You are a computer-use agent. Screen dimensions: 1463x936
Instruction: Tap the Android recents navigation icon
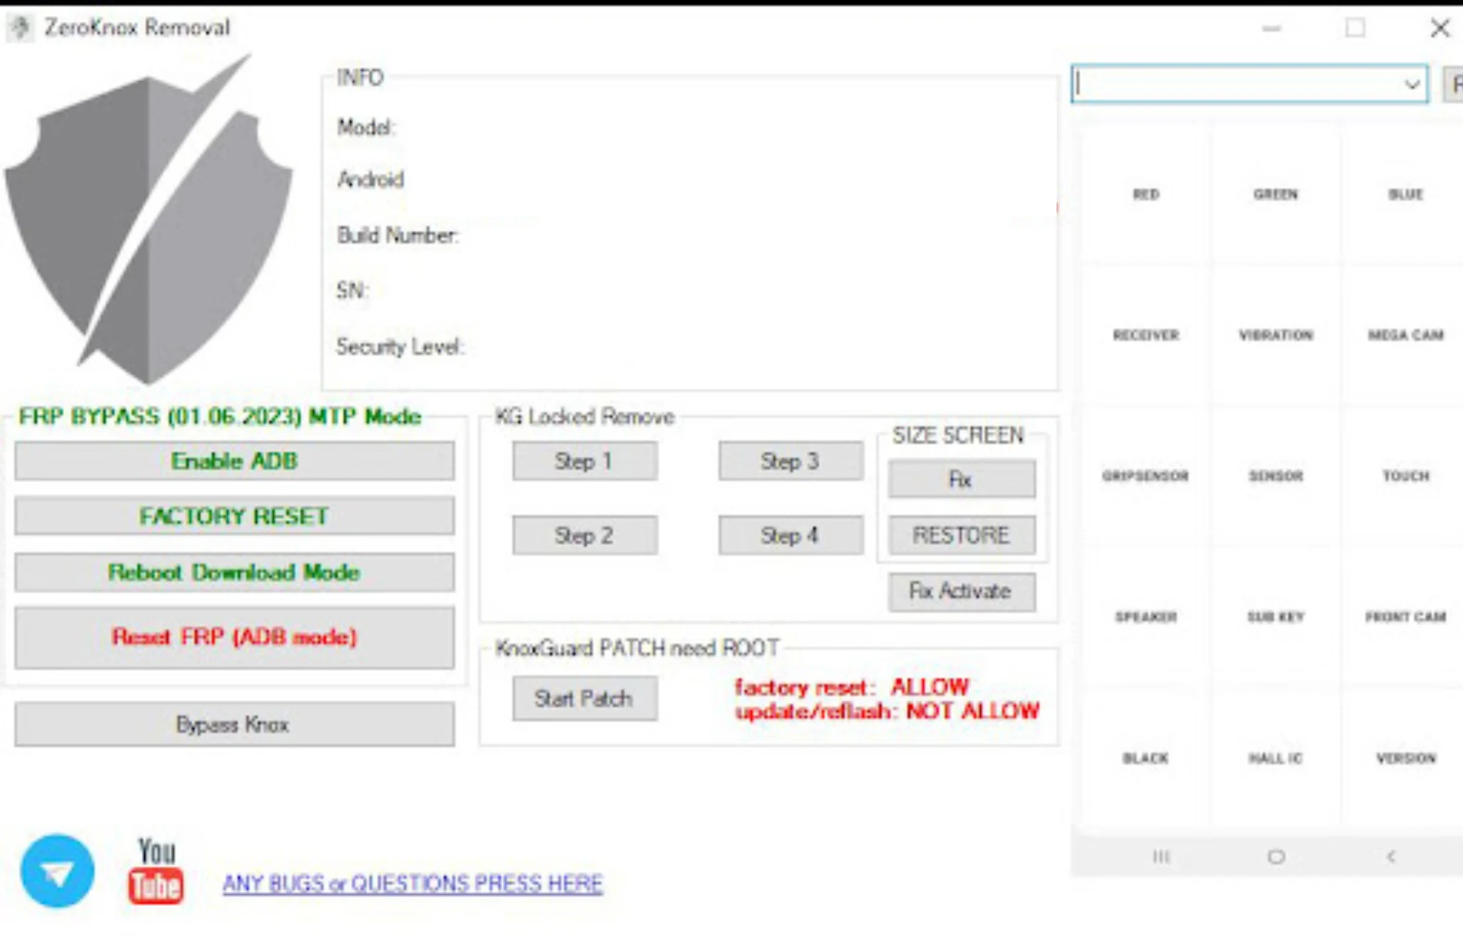1161,856
